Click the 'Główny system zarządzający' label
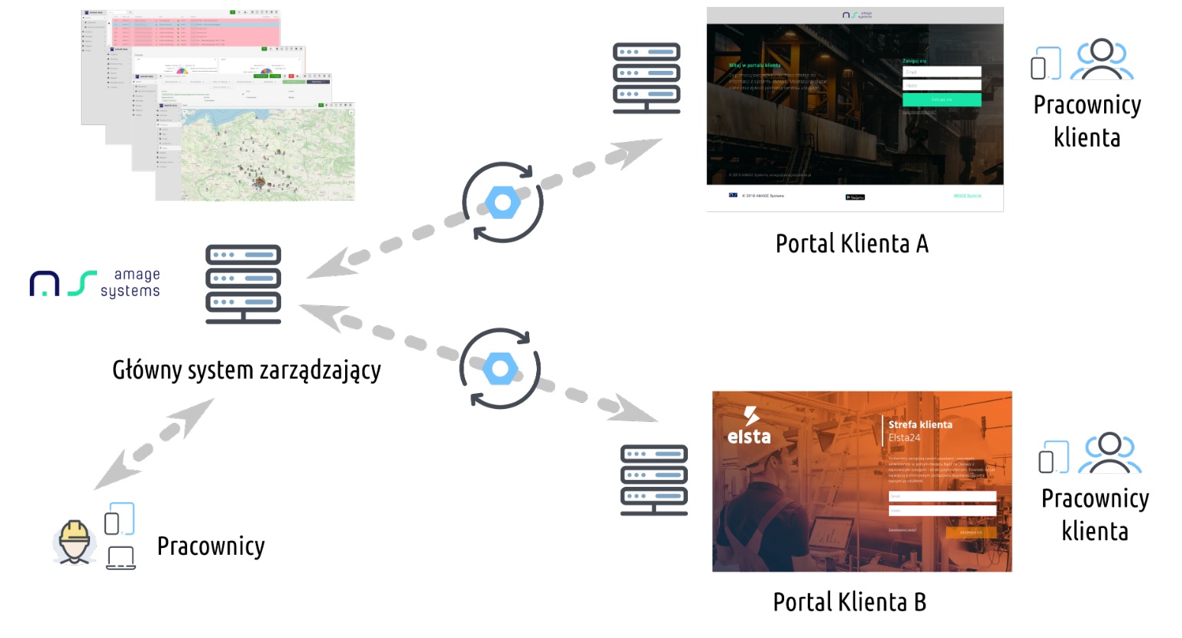The height and width of the screenshot is (638, 1182). tap(247, 370)
